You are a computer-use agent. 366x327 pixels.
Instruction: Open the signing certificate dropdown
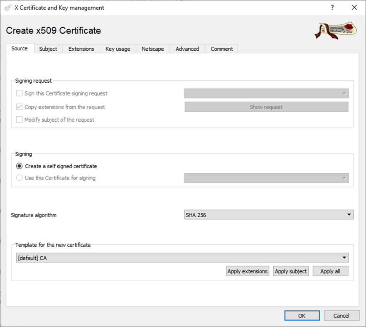pyautogui.click(x=344, y=178)
